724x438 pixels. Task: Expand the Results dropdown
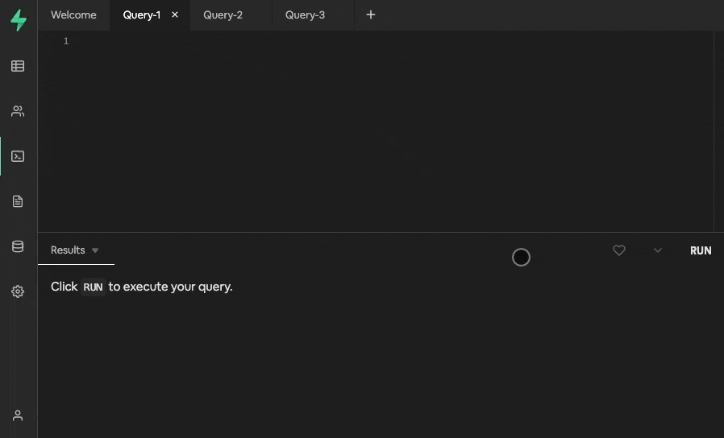click(95, 250)
